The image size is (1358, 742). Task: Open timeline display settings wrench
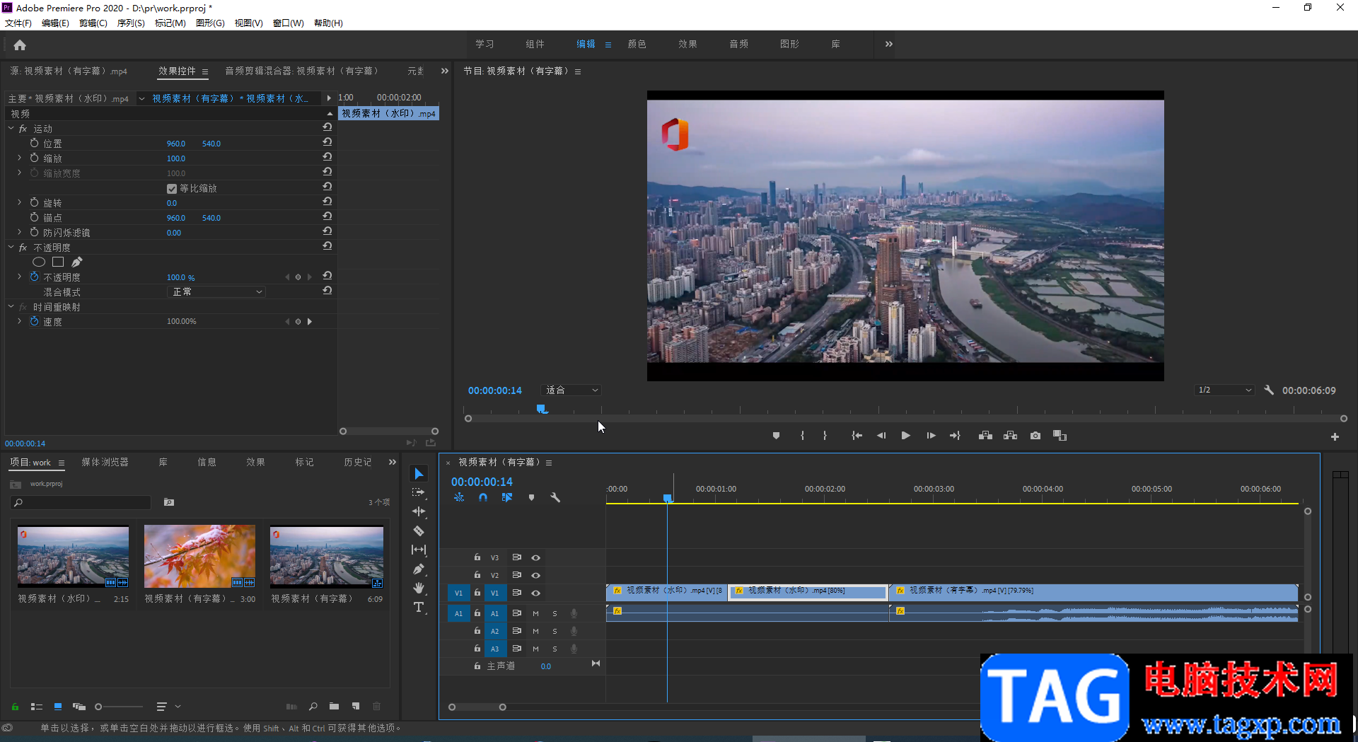tap(555, 497)
